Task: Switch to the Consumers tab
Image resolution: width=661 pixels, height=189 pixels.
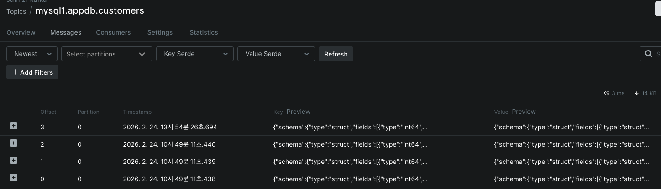Action: coord(113,32)
